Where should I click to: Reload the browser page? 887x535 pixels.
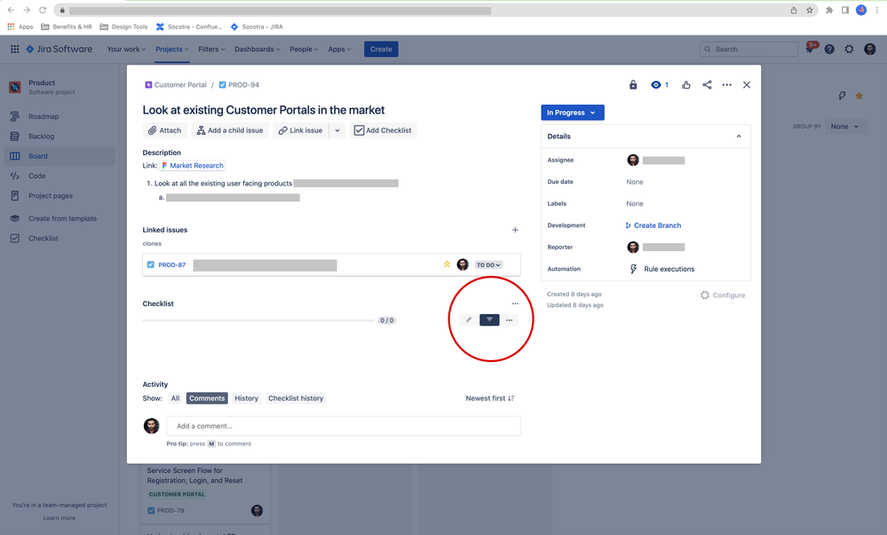coord(43,10)
